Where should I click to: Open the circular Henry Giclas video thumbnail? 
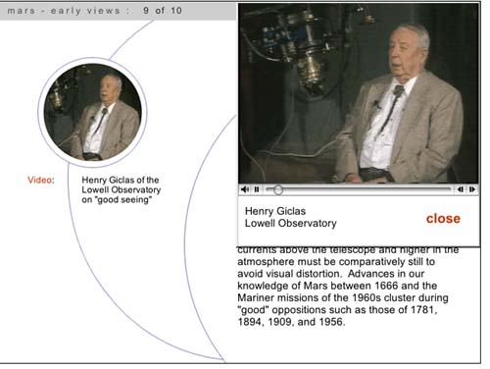tap(93, 112)
